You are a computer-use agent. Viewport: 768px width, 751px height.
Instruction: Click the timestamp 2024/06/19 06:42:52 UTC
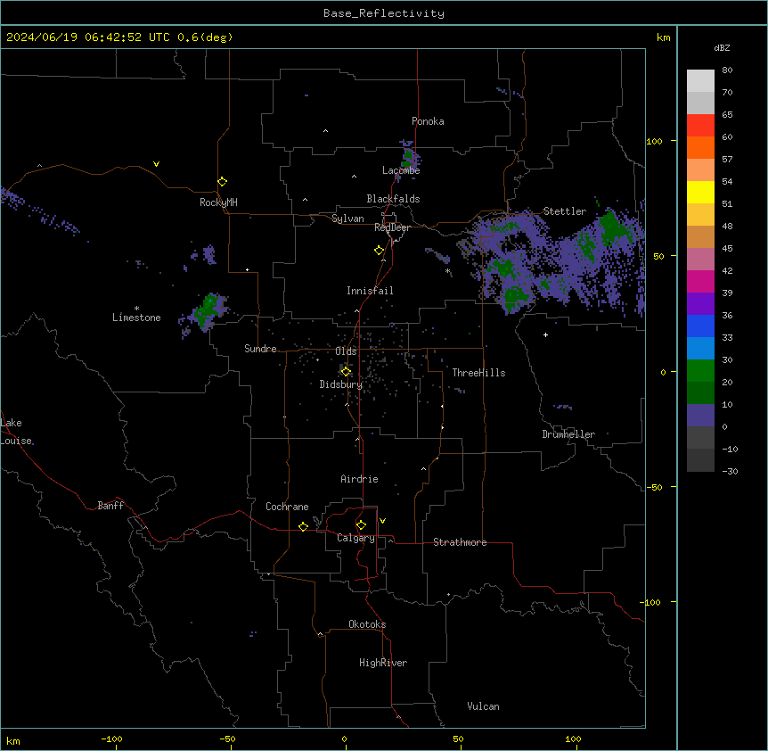pyautogui.click(x=87, y=37)
